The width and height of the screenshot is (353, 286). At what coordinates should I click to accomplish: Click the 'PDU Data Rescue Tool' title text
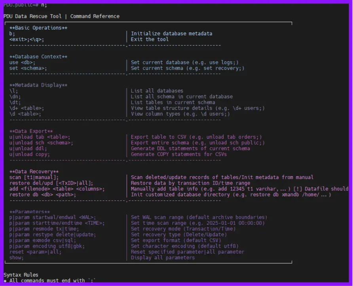[32, 17]
